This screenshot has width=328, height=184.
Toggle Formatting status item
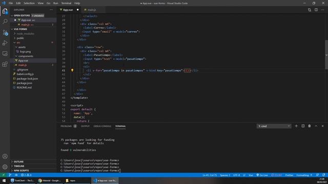[304, 175]
